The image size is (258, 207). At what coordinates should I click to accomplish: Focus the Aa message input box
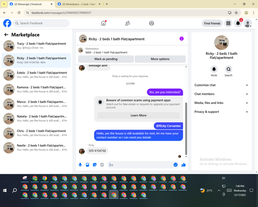tap(141, 165)
